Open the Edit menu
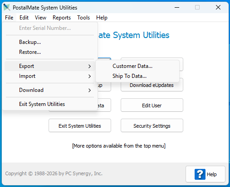 (x=24, y=18)
